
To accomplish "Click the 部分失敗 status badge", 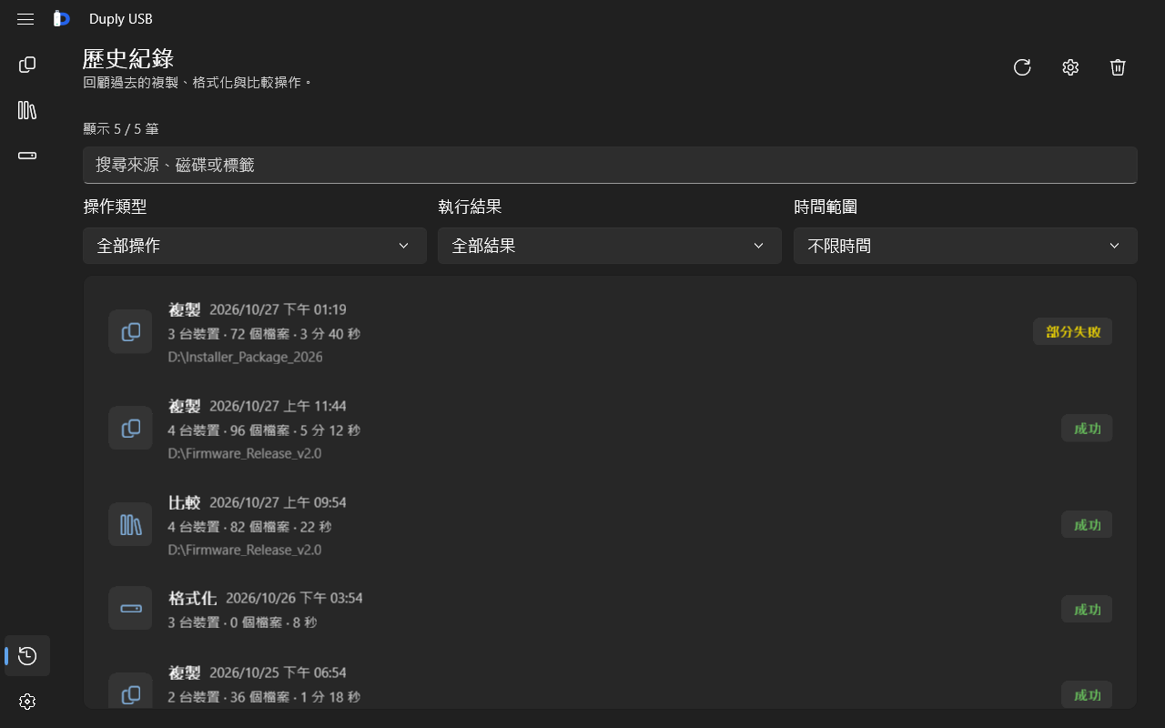I will (x=1073, y=331).
